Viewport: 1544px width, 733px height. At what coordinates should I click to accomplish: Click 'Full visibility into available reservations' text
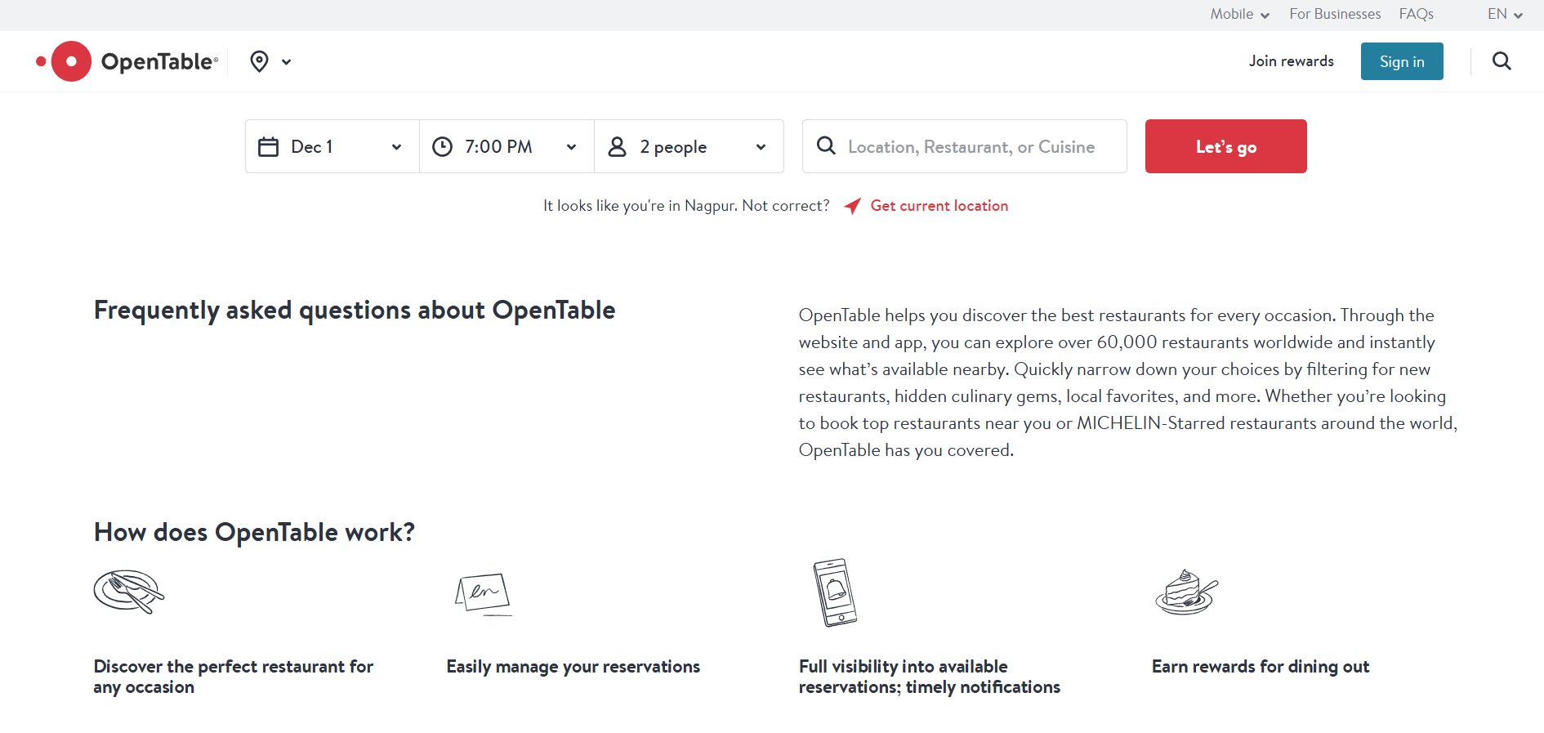929,677
